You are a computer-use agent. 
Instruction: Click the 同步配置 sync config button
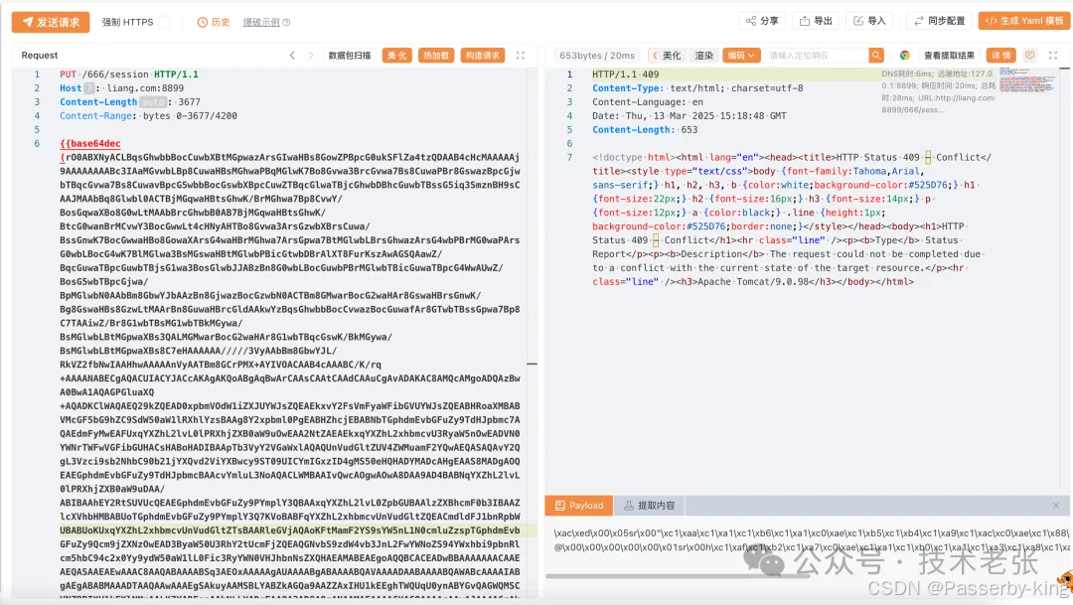(x=939, y=21)
